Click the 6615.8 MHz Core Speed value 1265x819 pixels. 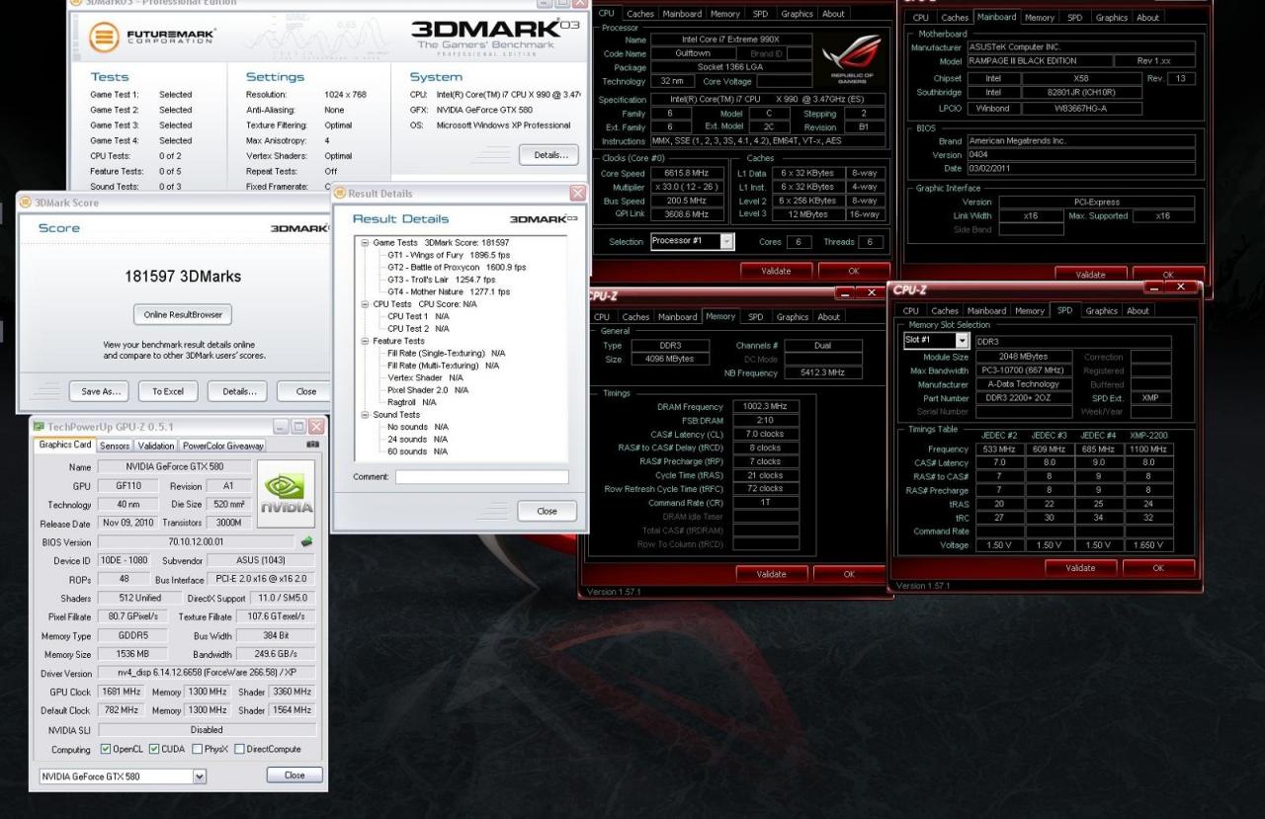tap(689, 173)
